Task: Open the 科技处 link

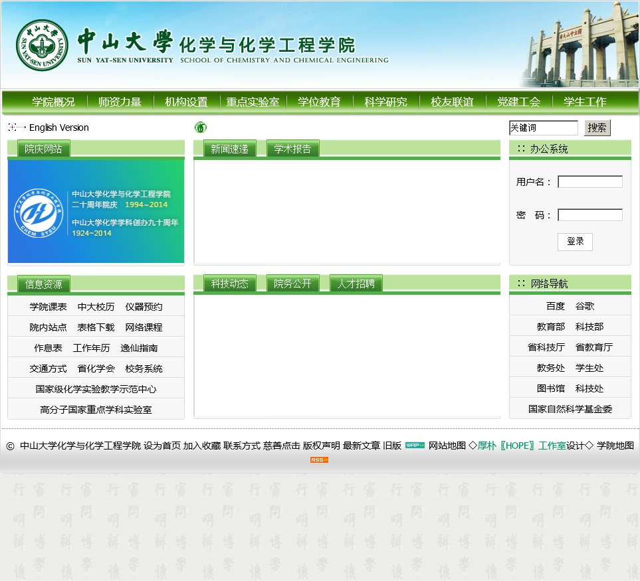Action: (589, 388)
